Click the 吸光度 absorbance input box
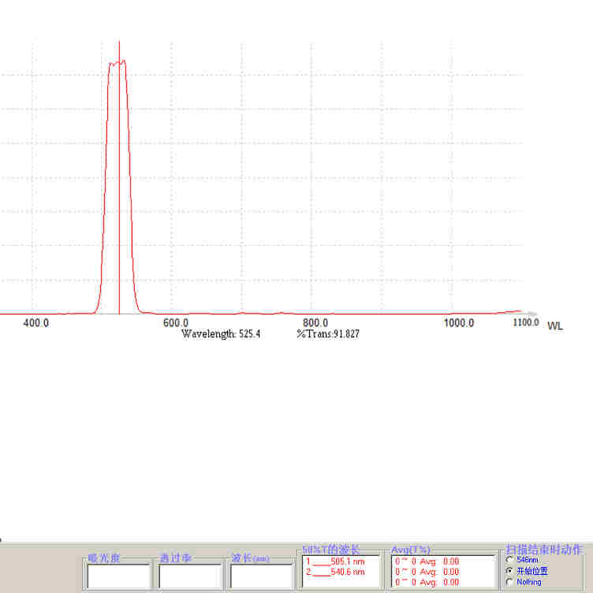 [x=119, y=576]
